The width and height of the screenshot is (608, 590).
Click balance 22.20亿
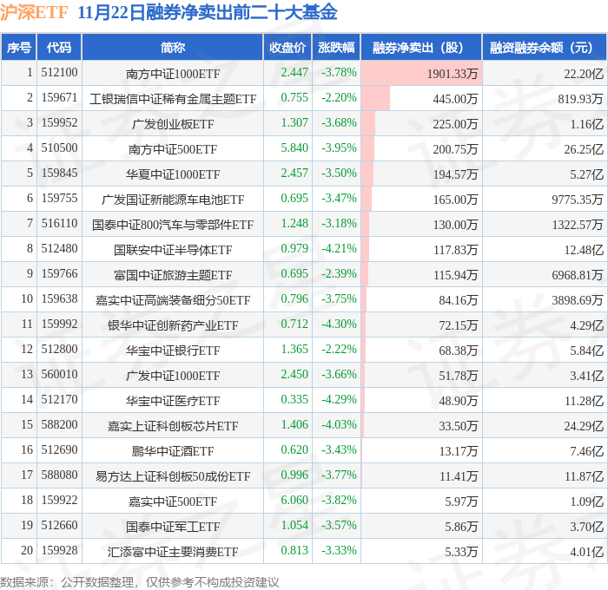coord(584,74)
